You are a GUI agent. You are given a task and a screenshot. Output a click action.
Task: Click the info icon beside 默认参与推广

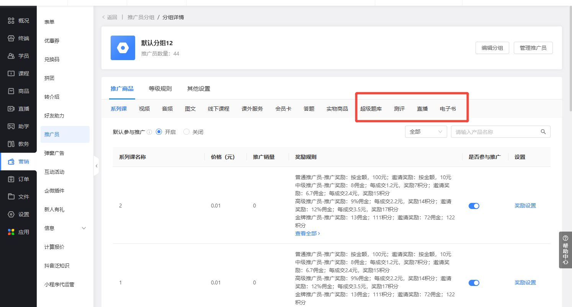[149, 132]
